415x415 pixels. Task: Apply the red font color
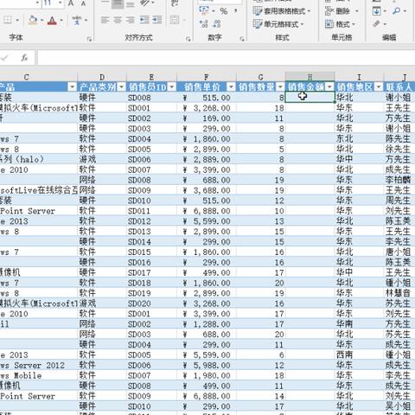tap(52, 20)
